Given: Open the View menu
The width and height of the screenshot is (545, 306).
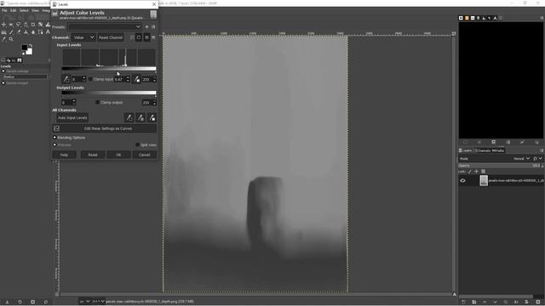Looking at the screenshot, I should pos(35,10).
